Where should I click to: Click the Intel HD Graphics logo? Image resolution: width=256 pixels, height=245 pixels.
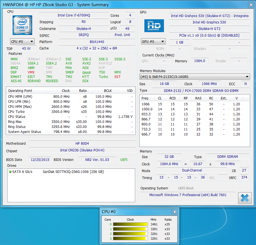pos(154,26)
